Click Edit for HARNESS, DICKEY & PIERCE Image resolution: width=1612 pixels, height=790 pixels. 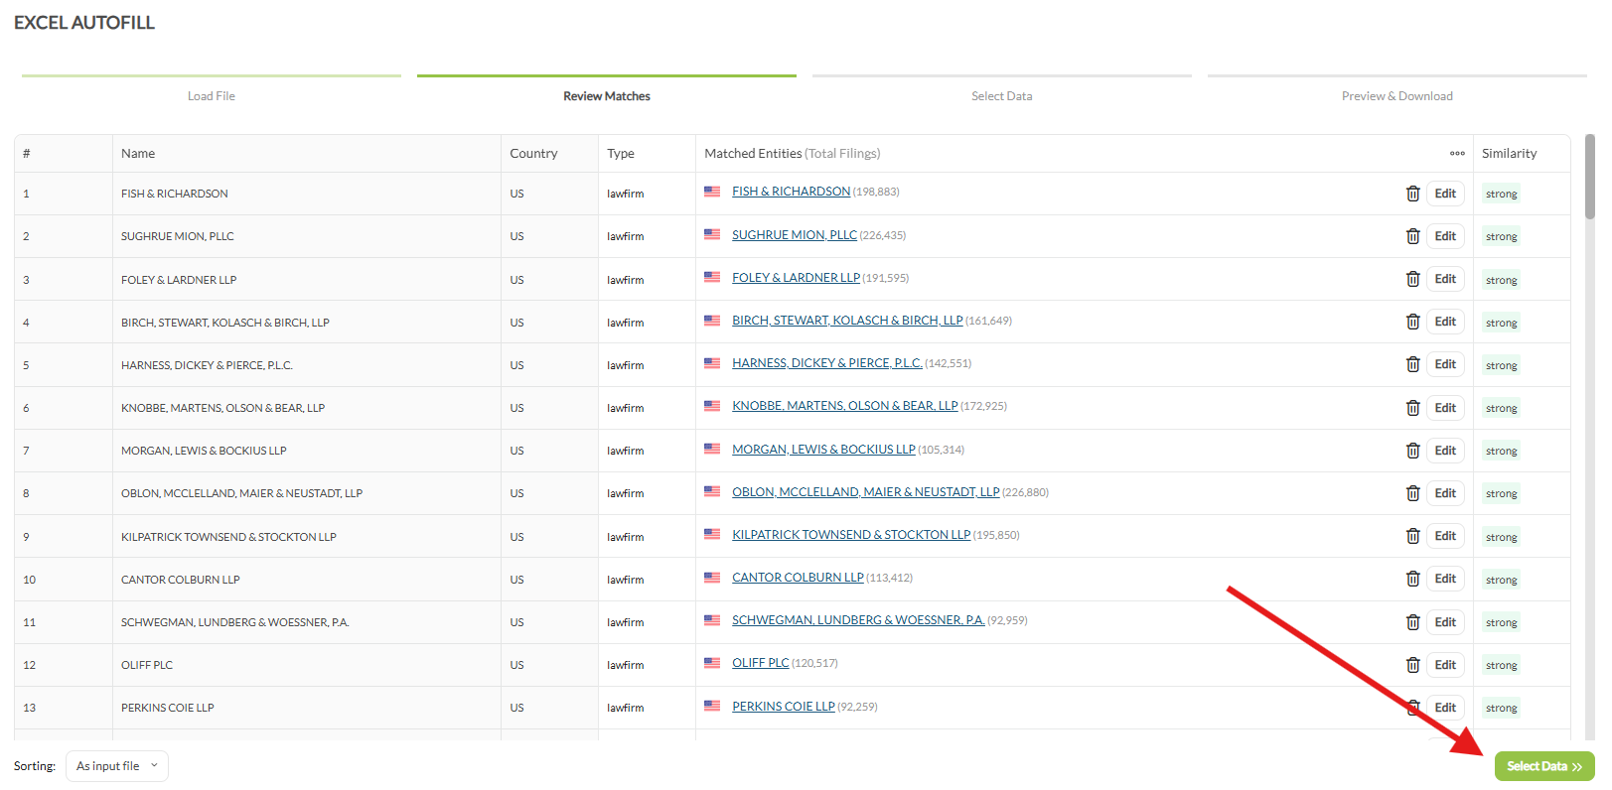pos(1445,364)
